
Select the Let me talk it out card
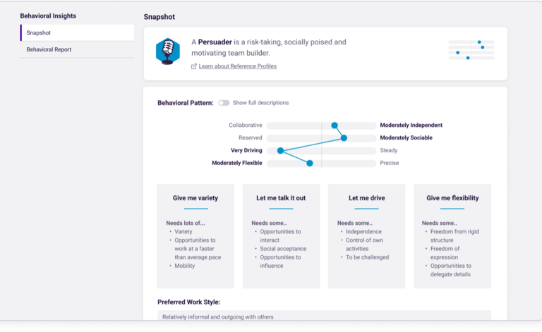[x=281, y=235]
